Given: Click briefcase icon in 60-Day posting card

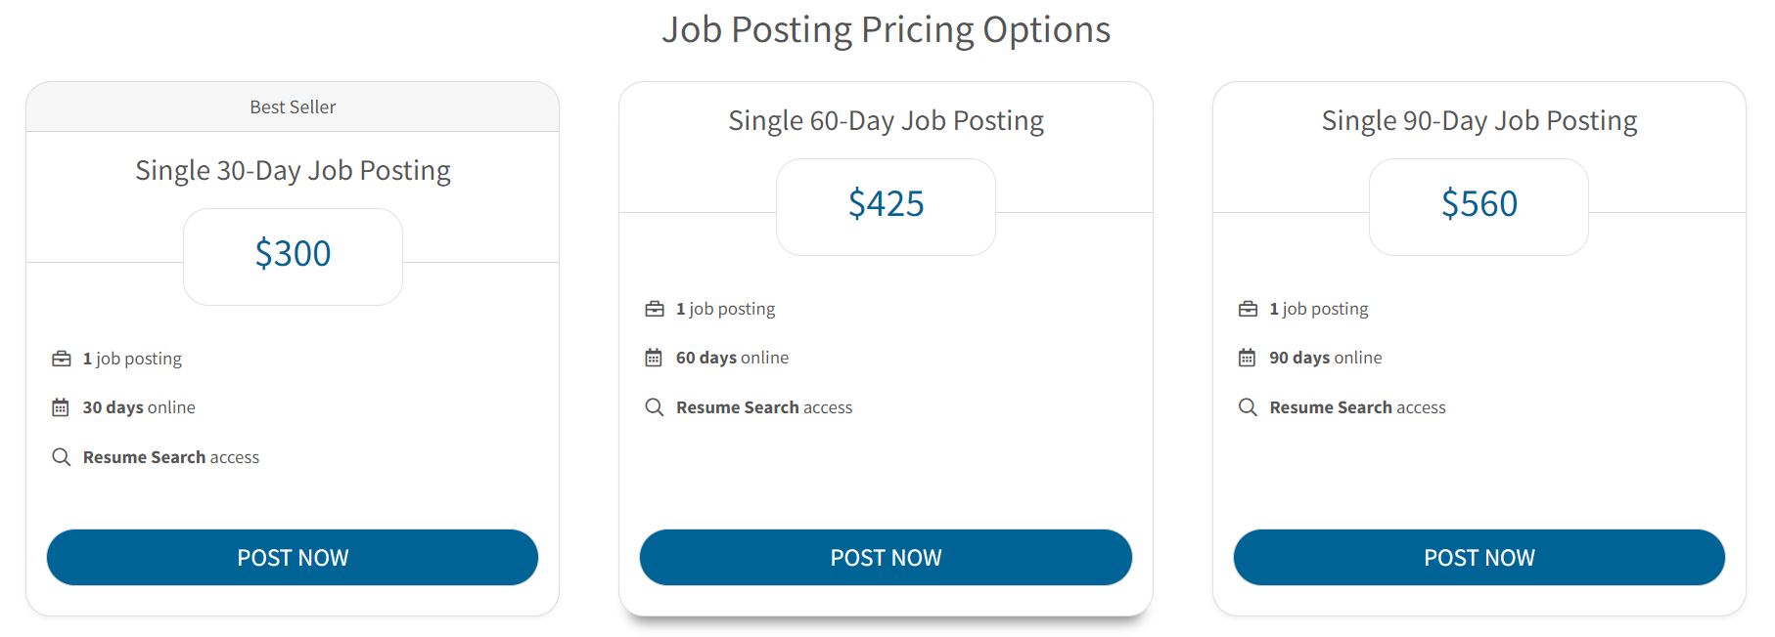Looking at the screenshot, I should click(x=655, y=309).
